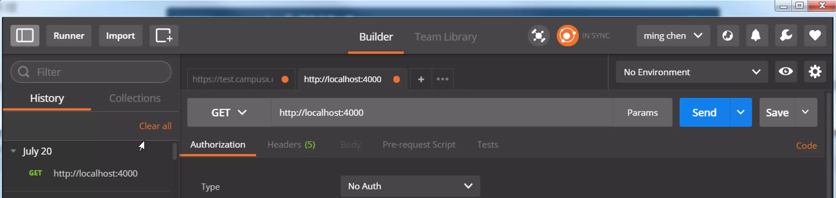Open the GET method dropdown
Screen dimensions: 836x198
pyautogui.click(x=229, y=112)
